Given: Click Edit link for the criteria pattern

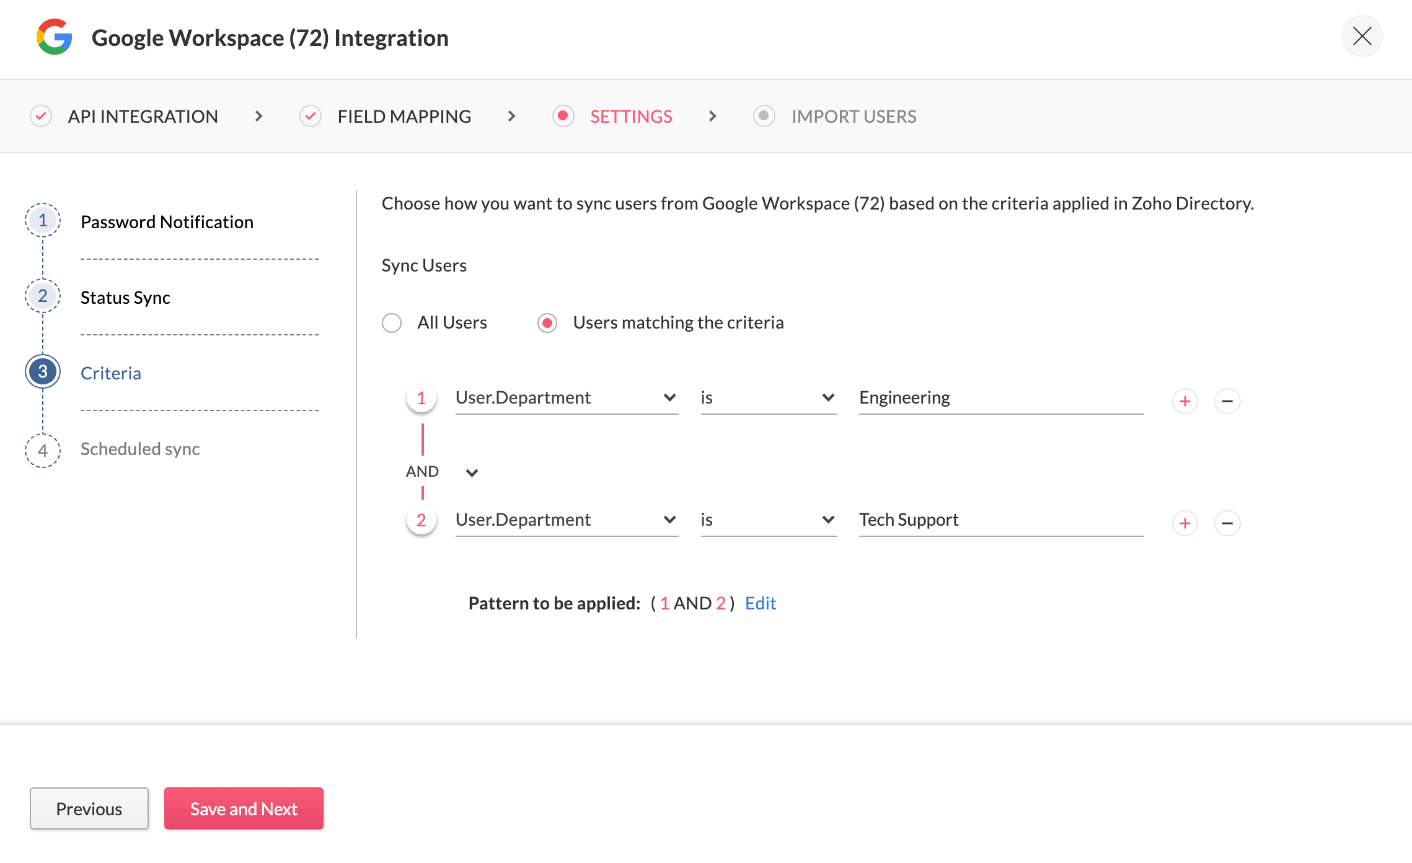Looking at the screenshot, I should click(x=760, y=603).
